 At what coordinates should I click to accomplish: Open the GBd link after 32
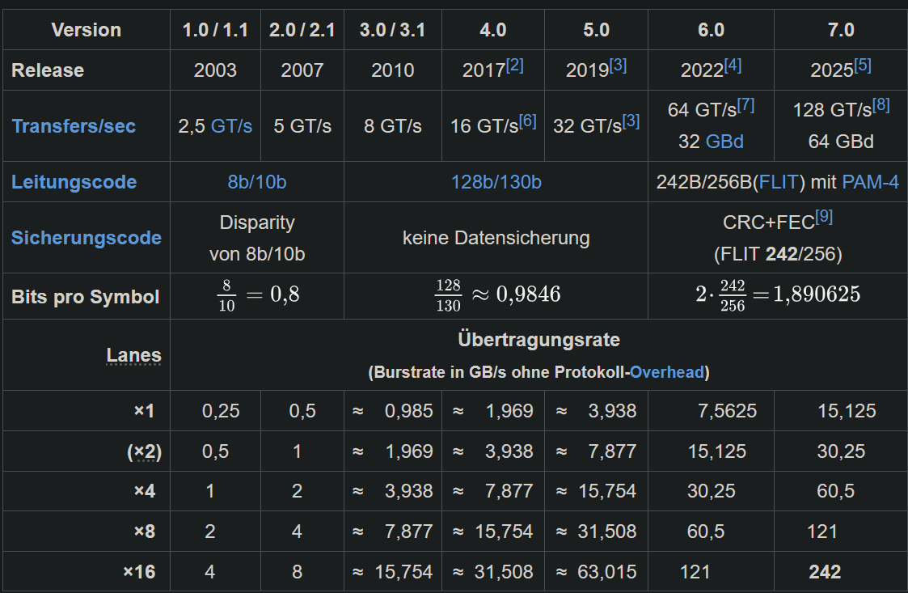coord(724,142)
